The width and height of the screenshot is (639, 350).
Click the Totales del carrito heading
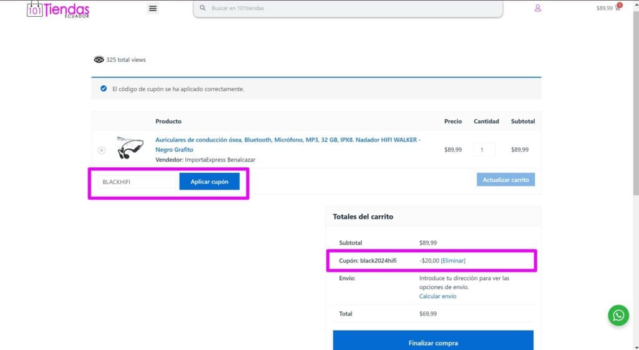363,216
